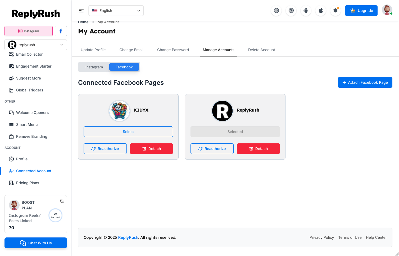Open Help Center footer link

(x=376, y=237)
